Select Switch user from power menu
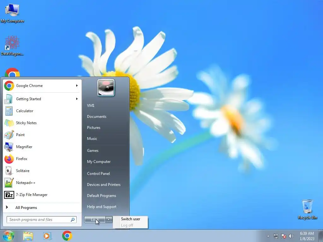The width and height of the screenshot is (323, 242). click(x=131, y=219)
